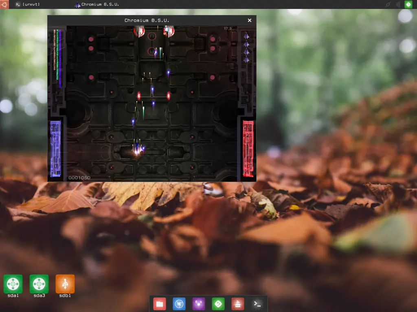Switch to the [urxvt] taskbar entry
The image size is (417, 312).
(28, 4)
